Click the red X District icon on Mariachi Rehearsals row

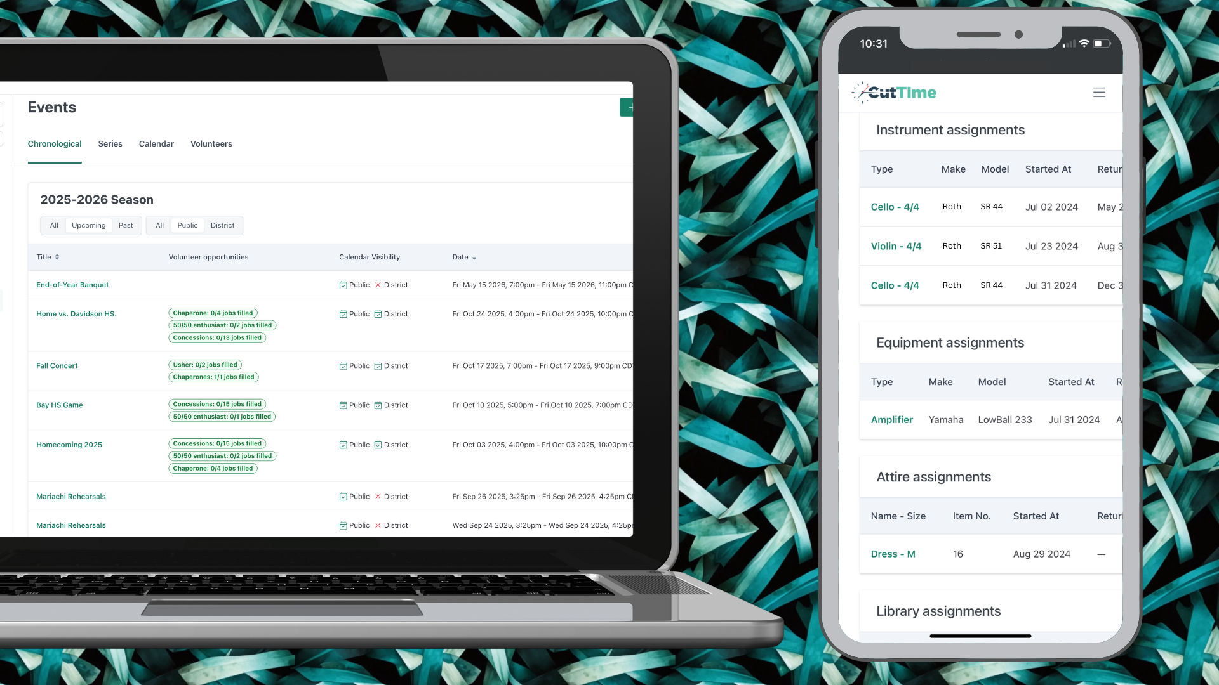pyautogui.click(x=378, y=496)
